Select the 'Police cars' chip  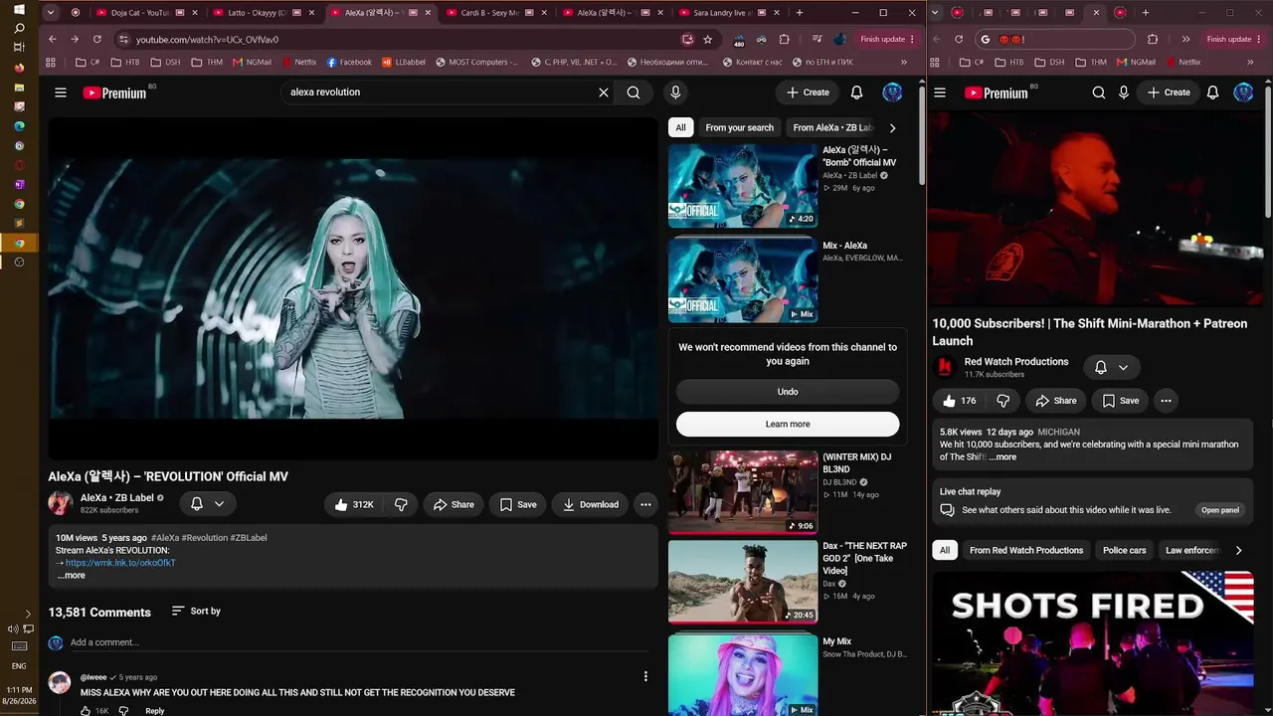click(x=1124, y=550)
